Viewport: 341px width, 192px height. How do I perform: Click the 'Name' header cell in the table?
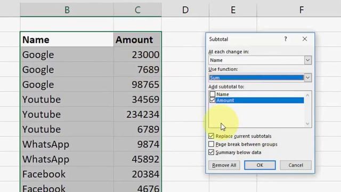pos(67,39)
